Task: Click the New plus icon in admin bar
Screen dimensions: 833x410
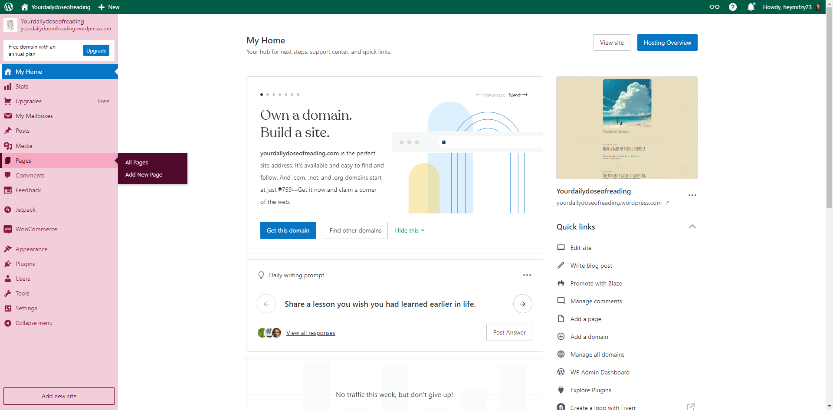Action: (102, 7)
